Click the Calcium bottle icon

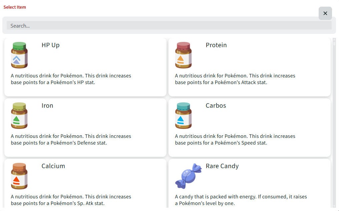coord(19,176)
